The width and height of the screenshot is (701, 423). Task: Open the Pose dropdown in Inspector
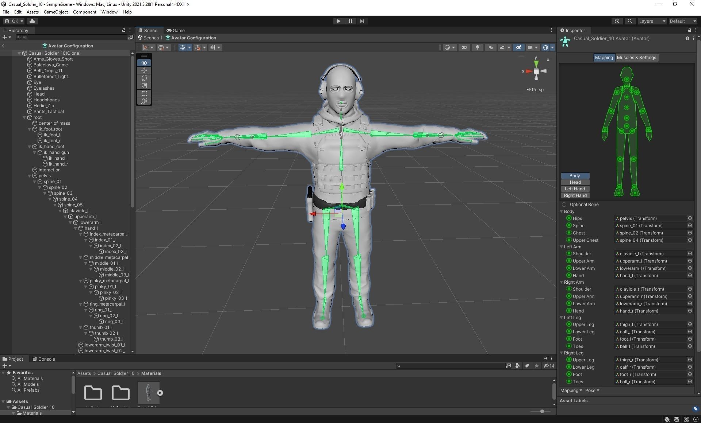pos(592,391)
